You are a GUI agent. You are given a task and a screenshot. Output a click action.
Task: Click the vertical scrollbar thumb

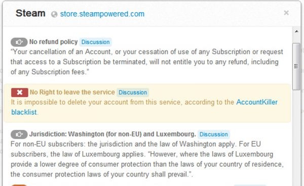(x=296, y=67)
